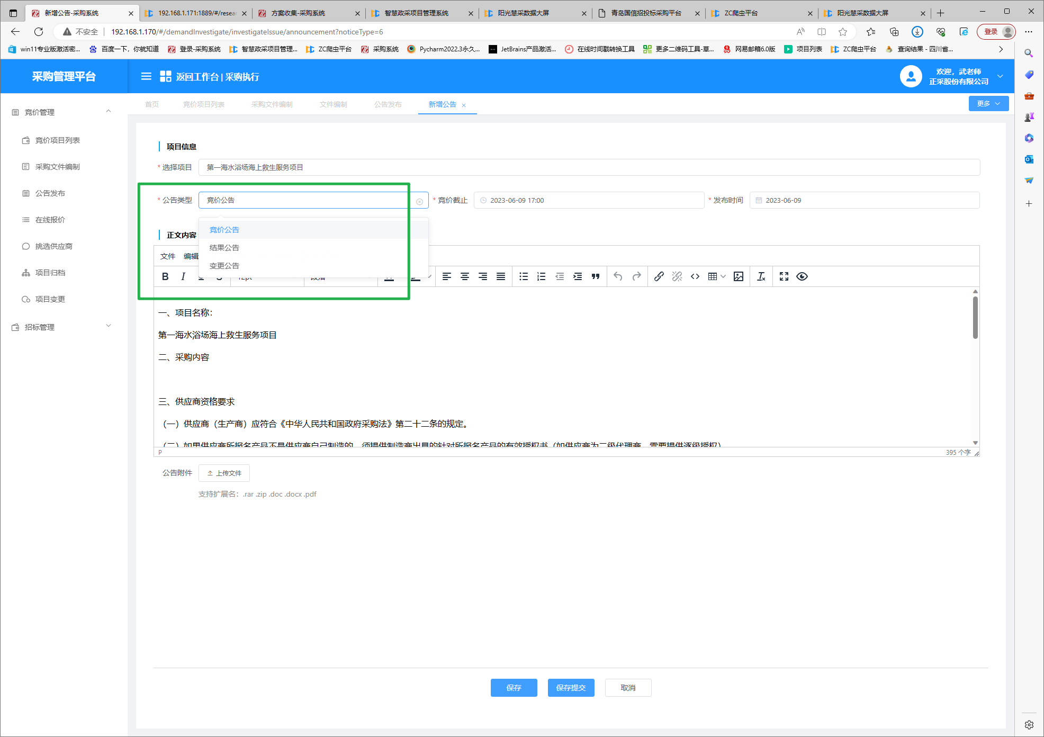
Task: Insert image into editor content
Action: [739, 276]
